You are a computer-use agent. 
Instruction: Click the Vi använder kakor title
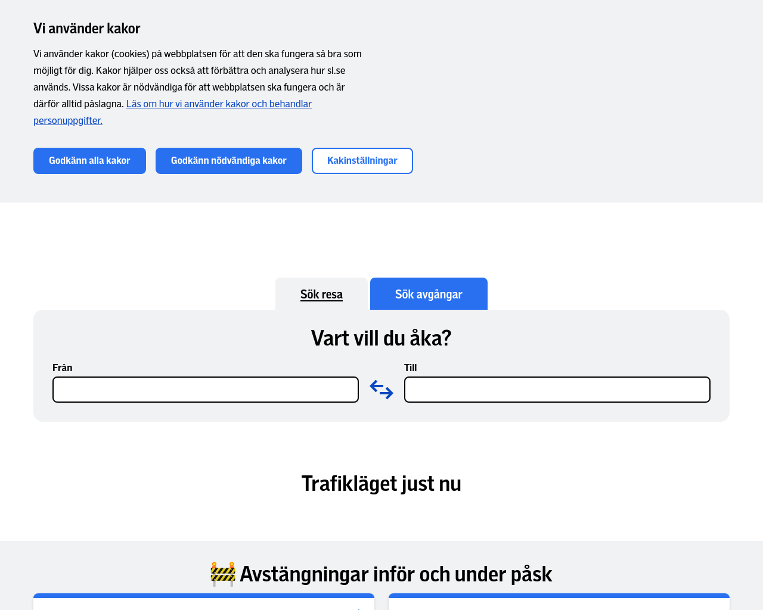(87, 29)
